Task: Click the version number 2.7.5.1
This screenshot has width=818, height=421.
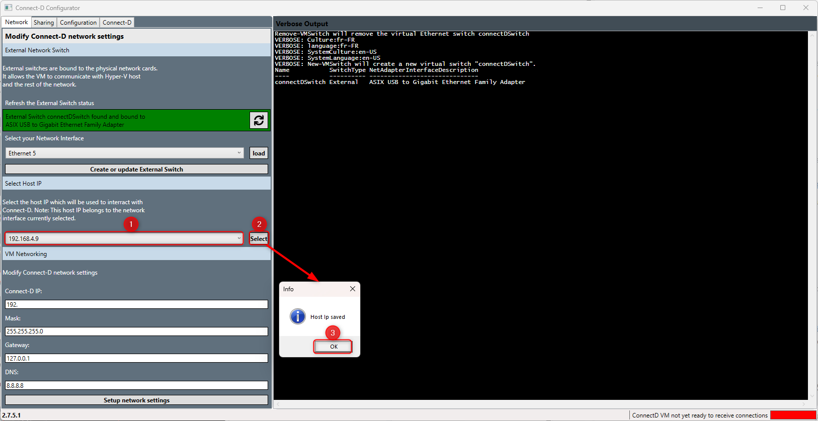Action: coord(12,415)
